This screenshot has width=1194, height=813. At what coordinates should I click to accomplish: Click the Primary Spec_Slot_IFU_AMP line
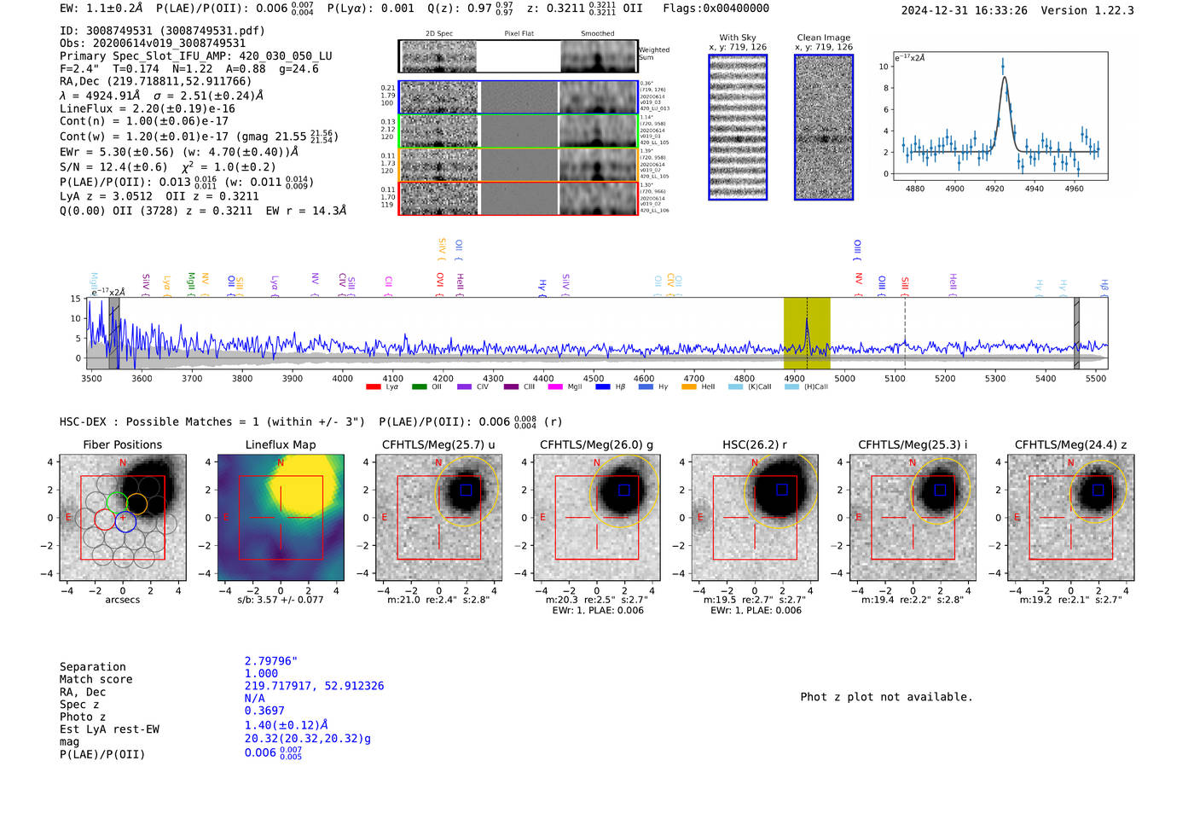click(196, 56)
